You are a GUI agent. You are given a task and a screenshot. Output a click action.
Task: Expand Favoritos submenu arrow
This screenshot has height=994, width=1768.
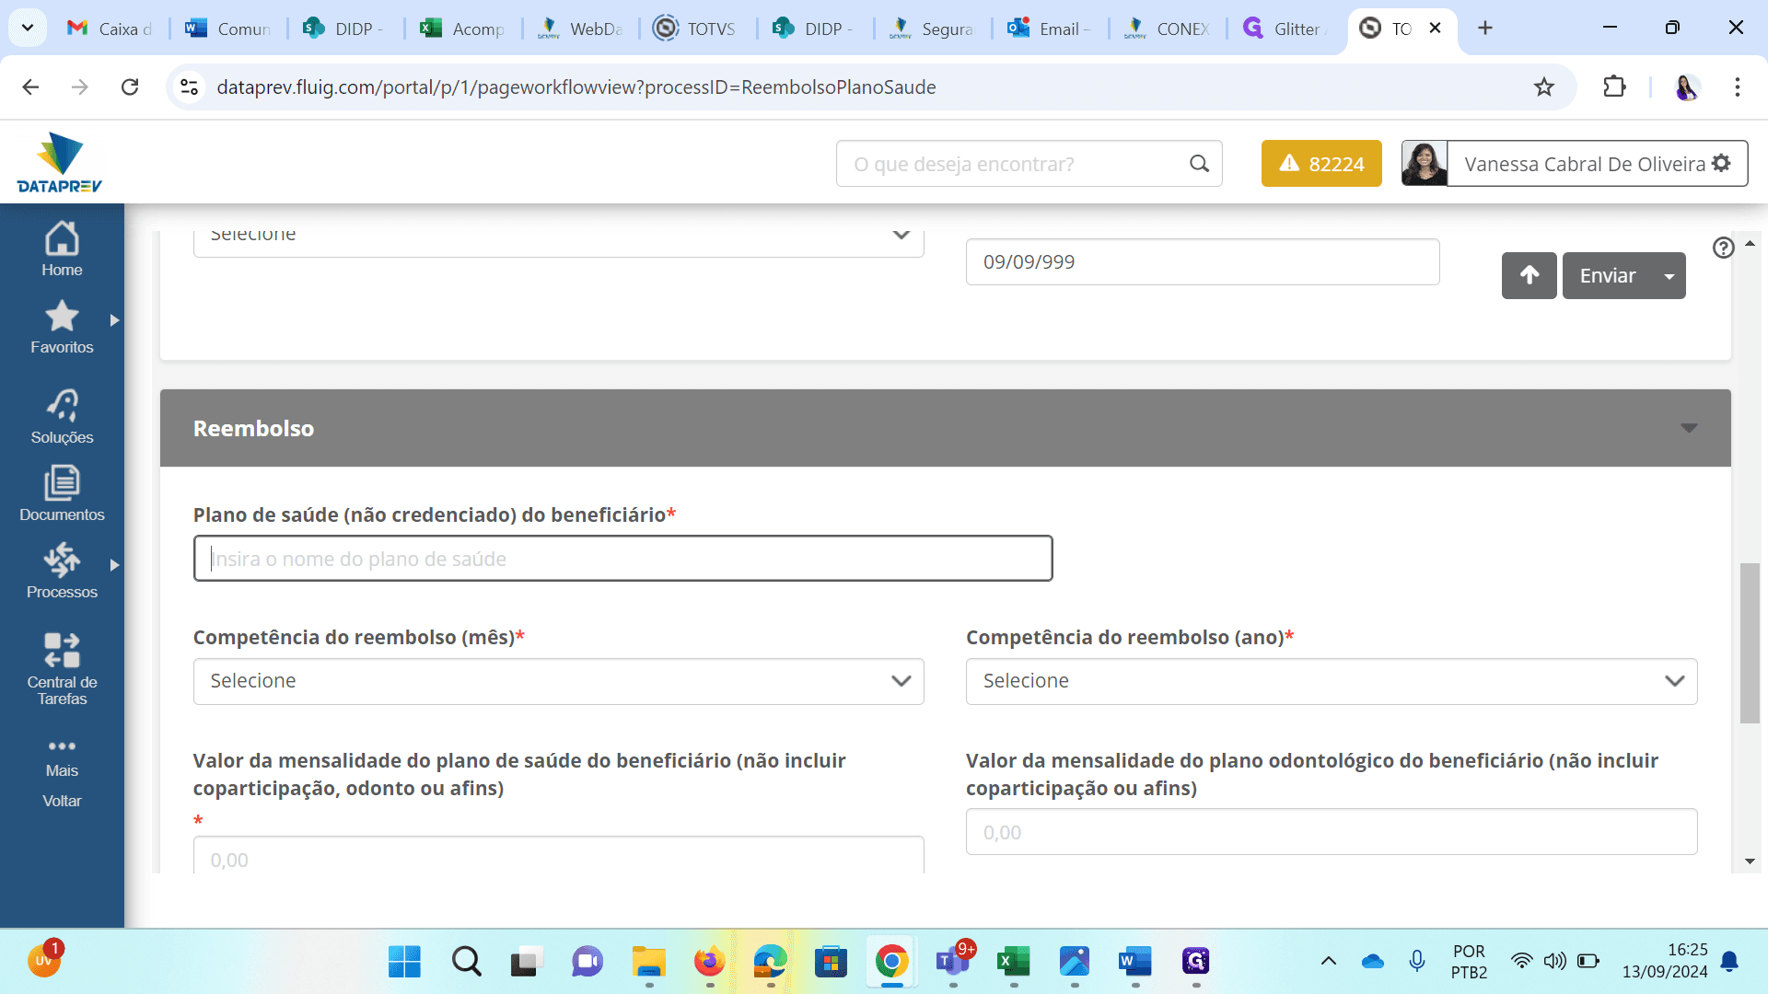[114, 320]
